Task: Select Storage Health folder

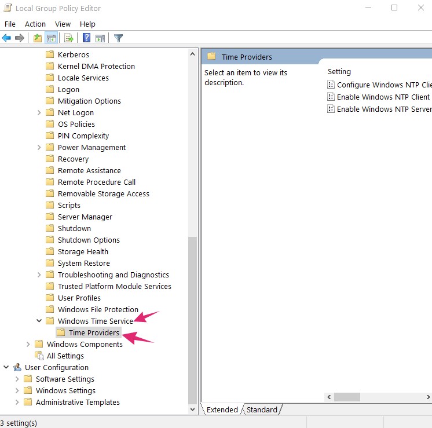Action: (83, 251)
